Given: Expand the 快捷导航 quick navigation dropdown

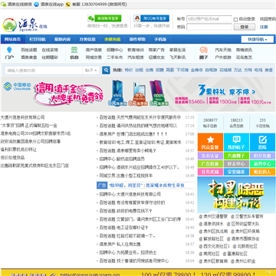Looking at the screenshot, I should 258,39.
